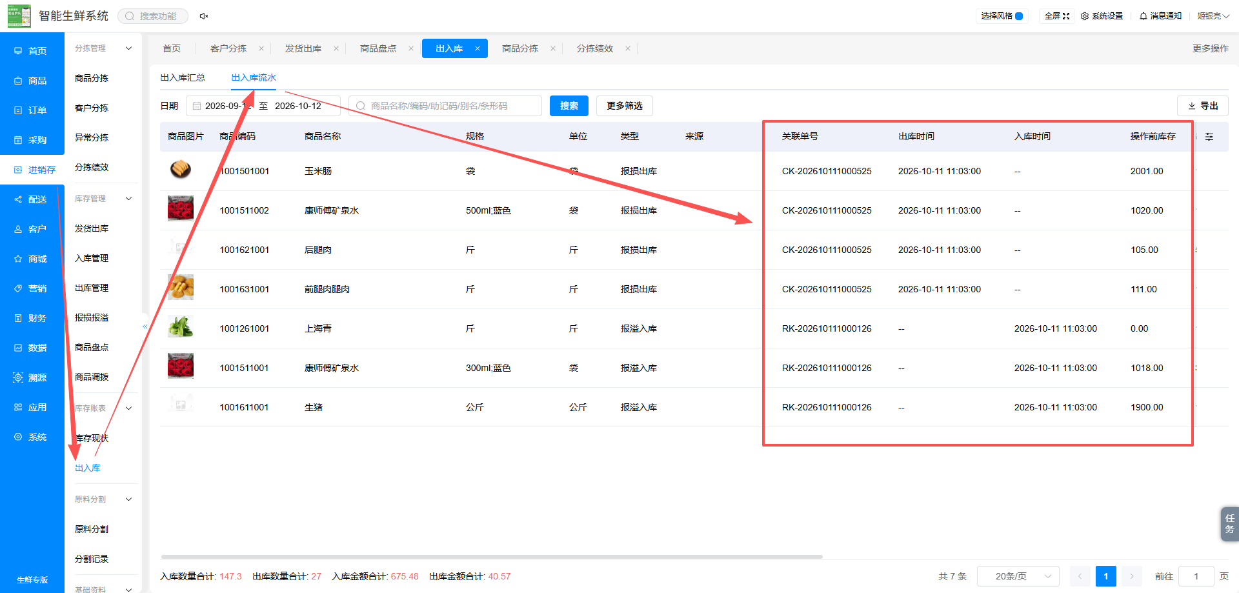Image resolution: width=1239 pixels, height=593 pixels.
Task: Open the 财务 sidebar module
Action: coord(32,318)
